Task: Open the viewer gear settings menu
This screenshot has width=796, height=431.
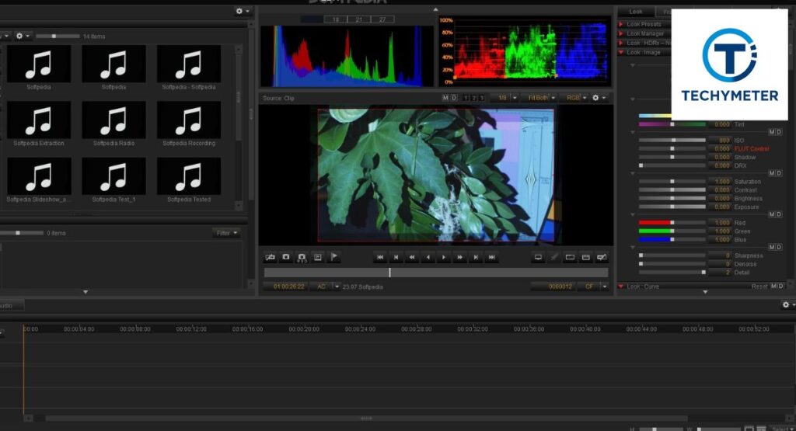Action: pyautogui.click(x=599, y=97)
